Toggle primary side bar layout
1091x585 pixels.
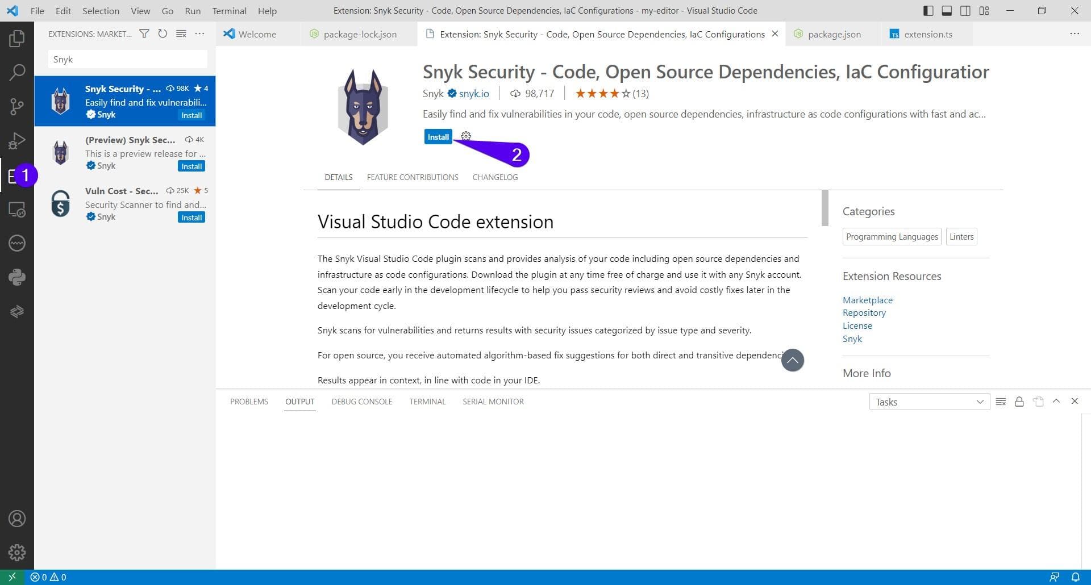click(928, 11)
